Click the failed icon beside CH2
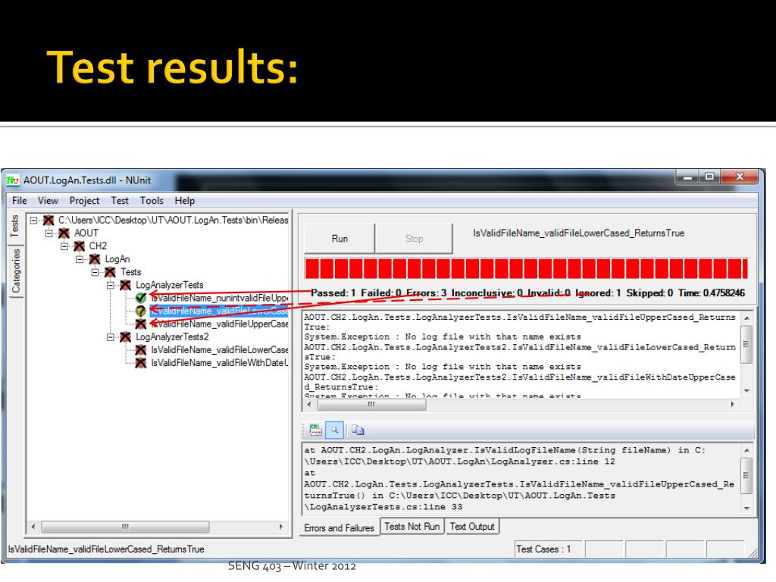 click(79, 246)
